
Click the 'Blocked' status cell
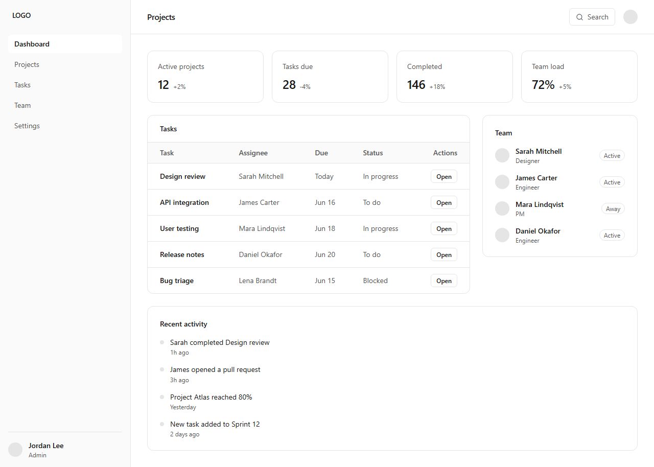click(375, 281)
